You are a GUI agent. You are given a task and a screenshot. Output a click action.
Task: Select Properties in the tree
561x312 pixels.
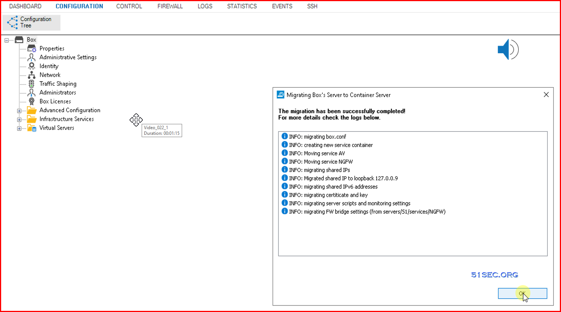click(52, 48)
